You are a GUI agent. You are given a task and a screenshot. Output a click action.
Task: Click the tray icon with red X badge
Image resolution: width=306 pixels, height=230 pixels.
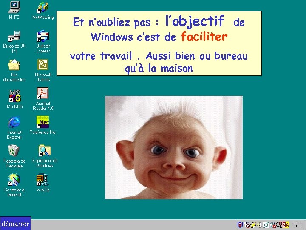[273, 225]
